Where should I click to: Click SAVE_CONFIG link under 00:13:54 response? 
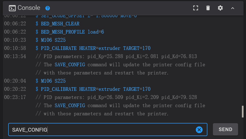point(70,65)
